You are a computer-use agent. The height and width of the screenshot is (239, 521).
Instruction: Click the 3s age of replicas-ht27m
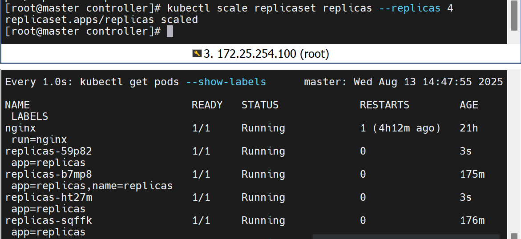466,198
